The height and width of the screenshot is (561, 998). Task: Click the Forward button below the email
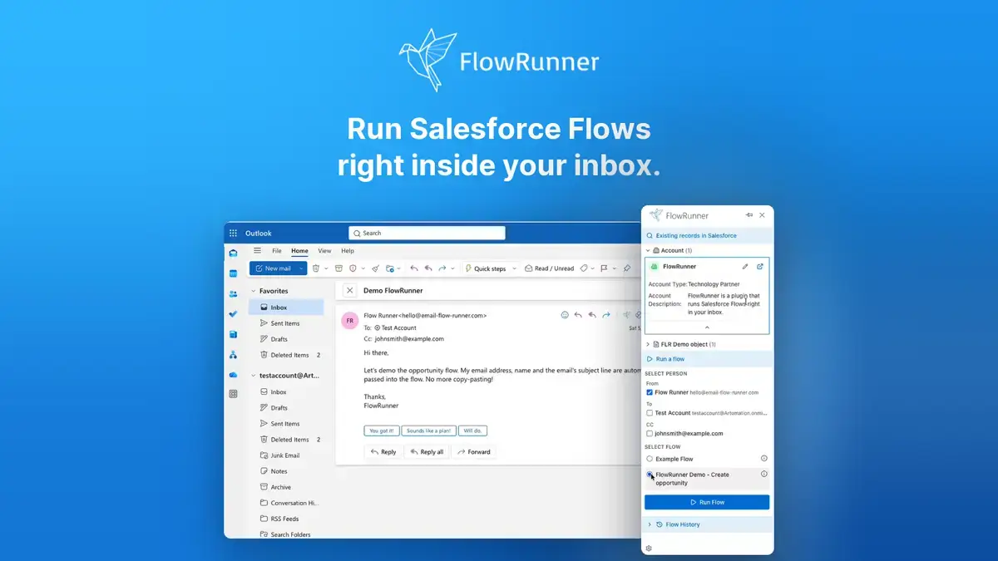pos(474,452)
